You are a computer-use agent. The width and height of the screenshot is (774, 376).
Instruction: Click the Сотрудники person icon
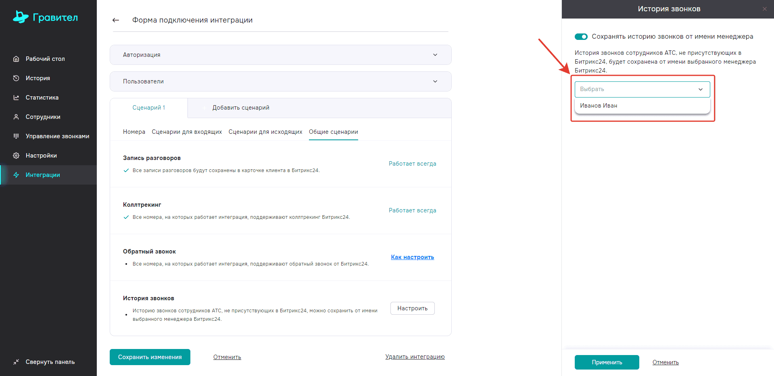click(16, 117)
